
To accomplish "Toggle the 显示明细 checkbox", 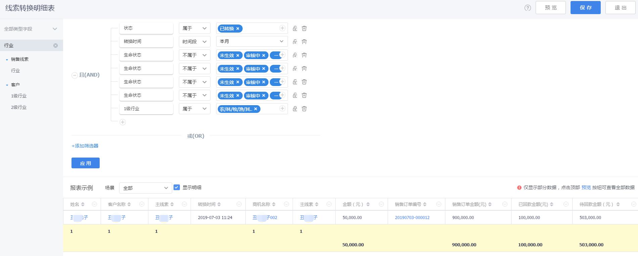I will coord(177,187).
